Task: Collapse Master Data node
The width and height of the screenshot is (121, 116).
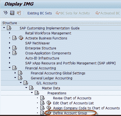Action: click(x=26, y=88)
